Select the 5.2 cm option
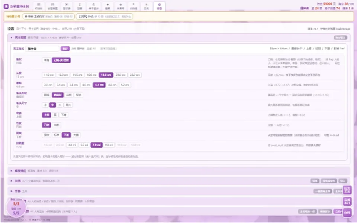This screenshot has width=357, height=223. (125, 85)
